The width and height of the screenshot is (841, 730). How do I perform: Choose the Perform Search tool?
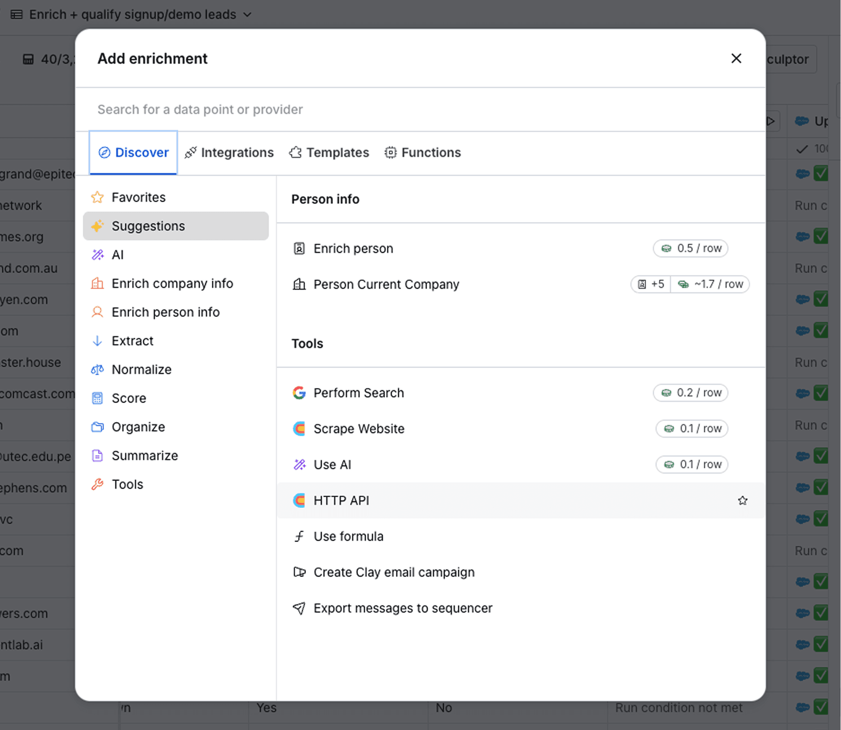click(x=521, y=393)
